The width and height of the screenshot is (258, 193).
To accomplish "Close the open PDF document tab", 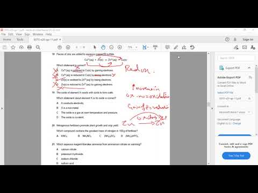I will point(60,40).
